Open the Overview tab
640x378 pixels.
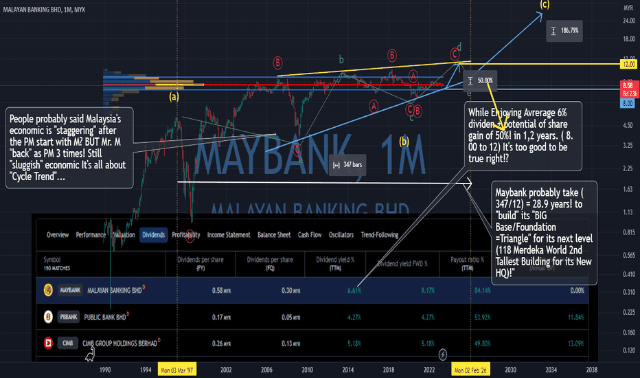click(58, 235)
